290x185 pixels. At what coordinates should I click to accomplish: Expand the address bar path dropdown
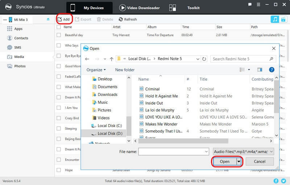[x=198, y=59]
